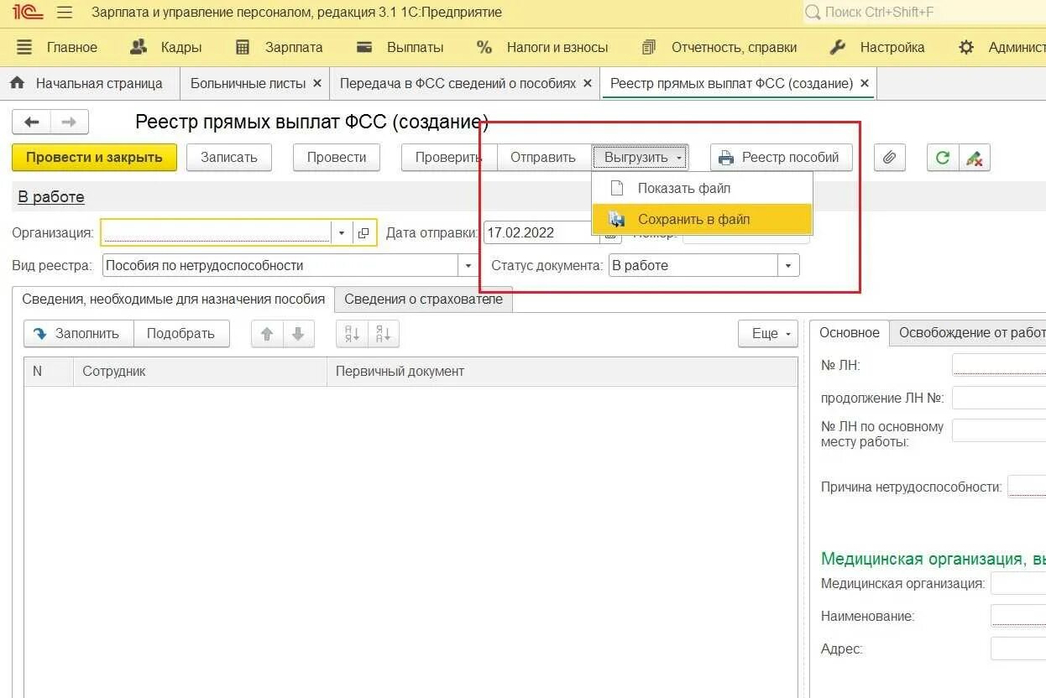This screenshot has width=1046, height=698.
Task: Expand the Статус документа dropdown
Action: (788, 265)
